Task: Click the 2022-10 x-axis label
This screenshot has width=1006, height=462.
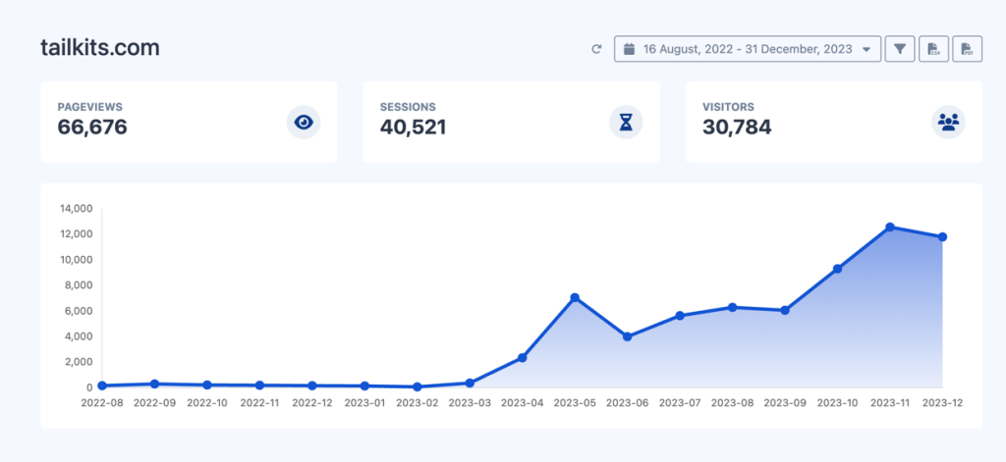Action: tap(206, 403)
